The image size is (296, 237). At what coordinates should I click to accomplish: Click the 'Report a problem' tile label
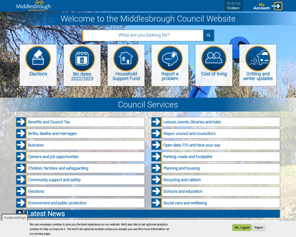170,76
